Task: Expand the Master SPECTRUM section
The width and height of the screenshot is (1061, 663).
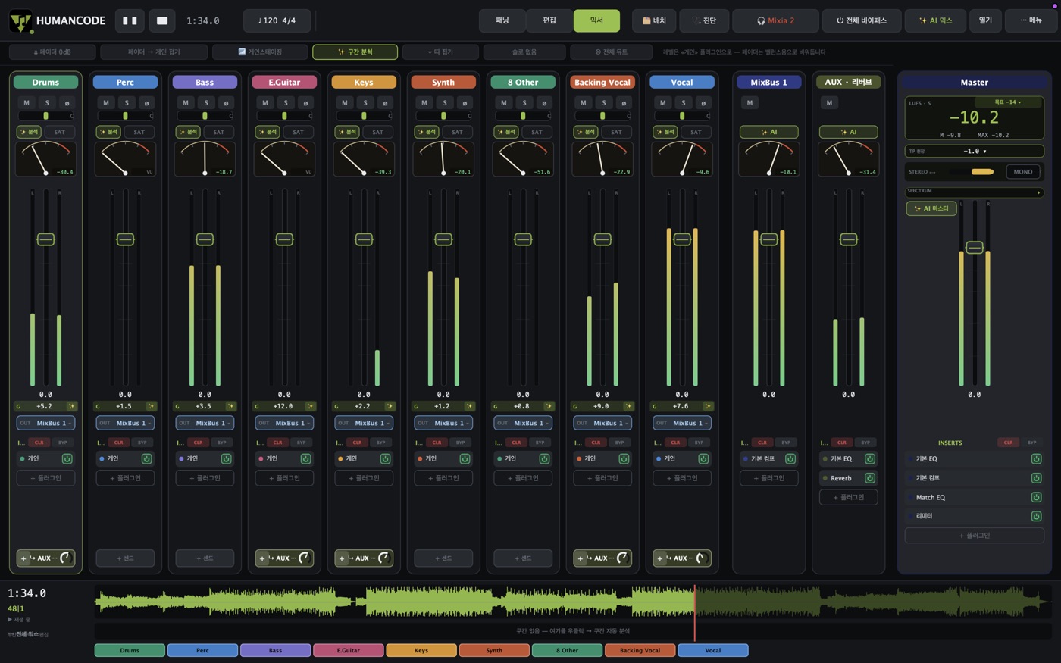Action: coord(975,192)
